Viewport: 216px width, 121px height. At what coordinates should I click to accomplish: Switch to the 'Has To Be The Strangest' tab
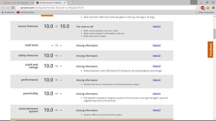[x=18, y=3]
